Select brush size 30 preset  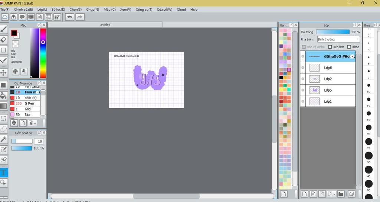click(x=368, y=156)
